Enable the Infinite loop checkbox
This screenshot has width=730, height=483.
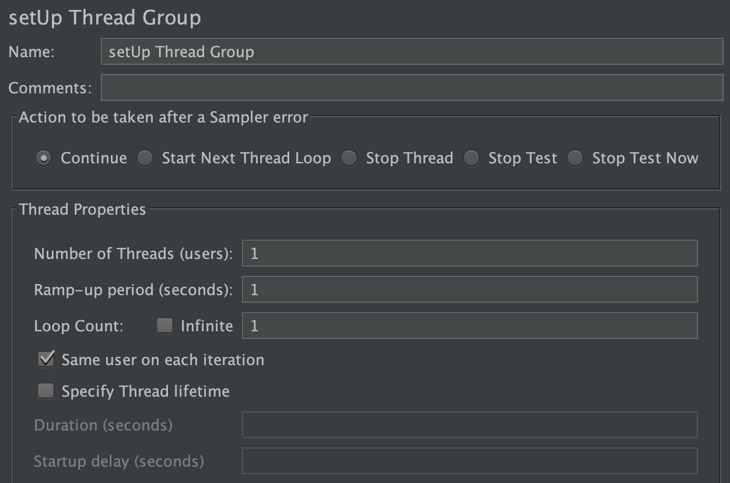click(164, 325)
